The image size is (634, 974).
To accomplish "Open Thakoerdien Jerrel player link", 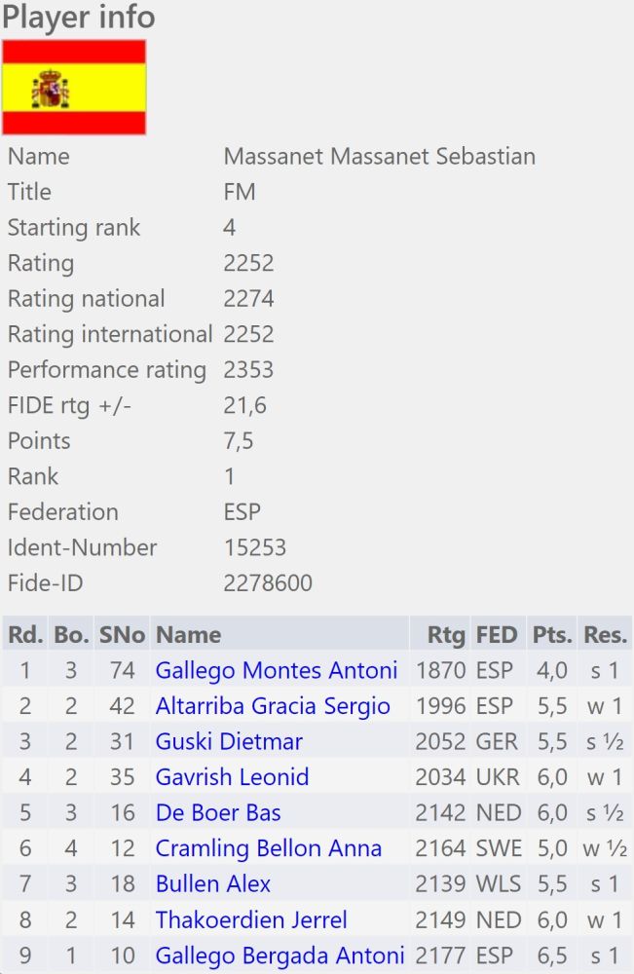I will click(251, 919).
